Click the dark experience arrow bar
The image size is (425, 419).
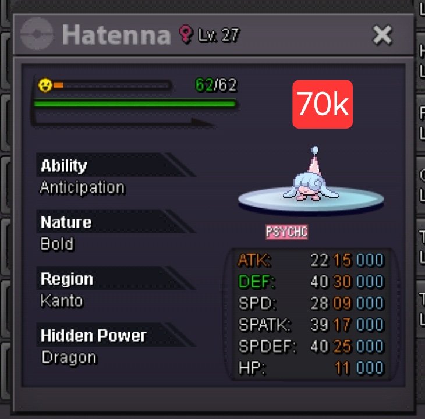click(x=123, y=122)
